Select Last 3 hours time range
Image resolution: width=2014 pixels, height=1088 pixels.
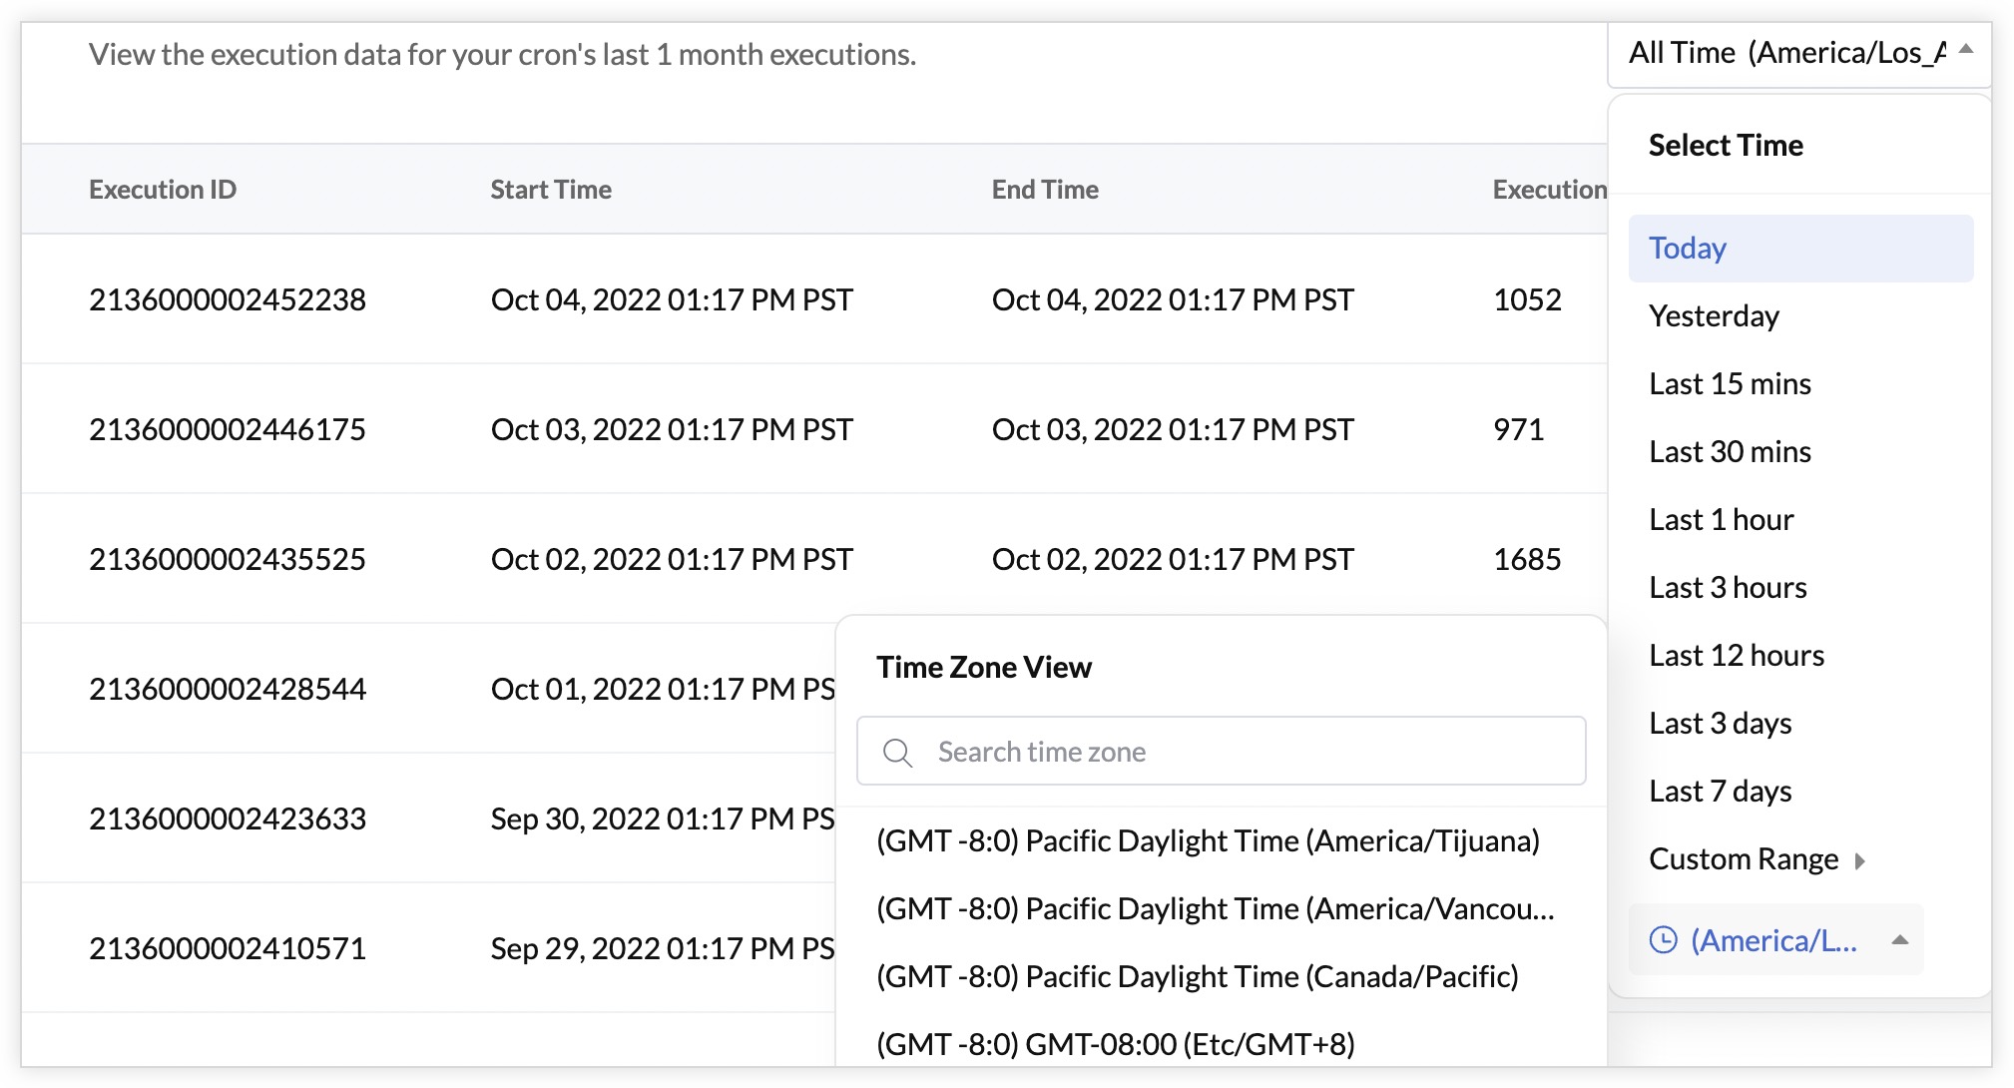(x=1727, y=587)
